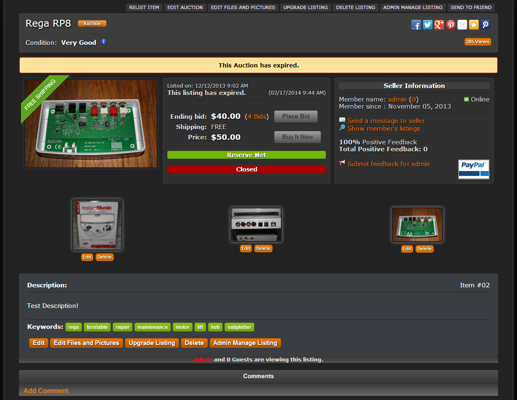Click the repair keyword tag
Screen dimensions: 517x400
pos(123,327)
